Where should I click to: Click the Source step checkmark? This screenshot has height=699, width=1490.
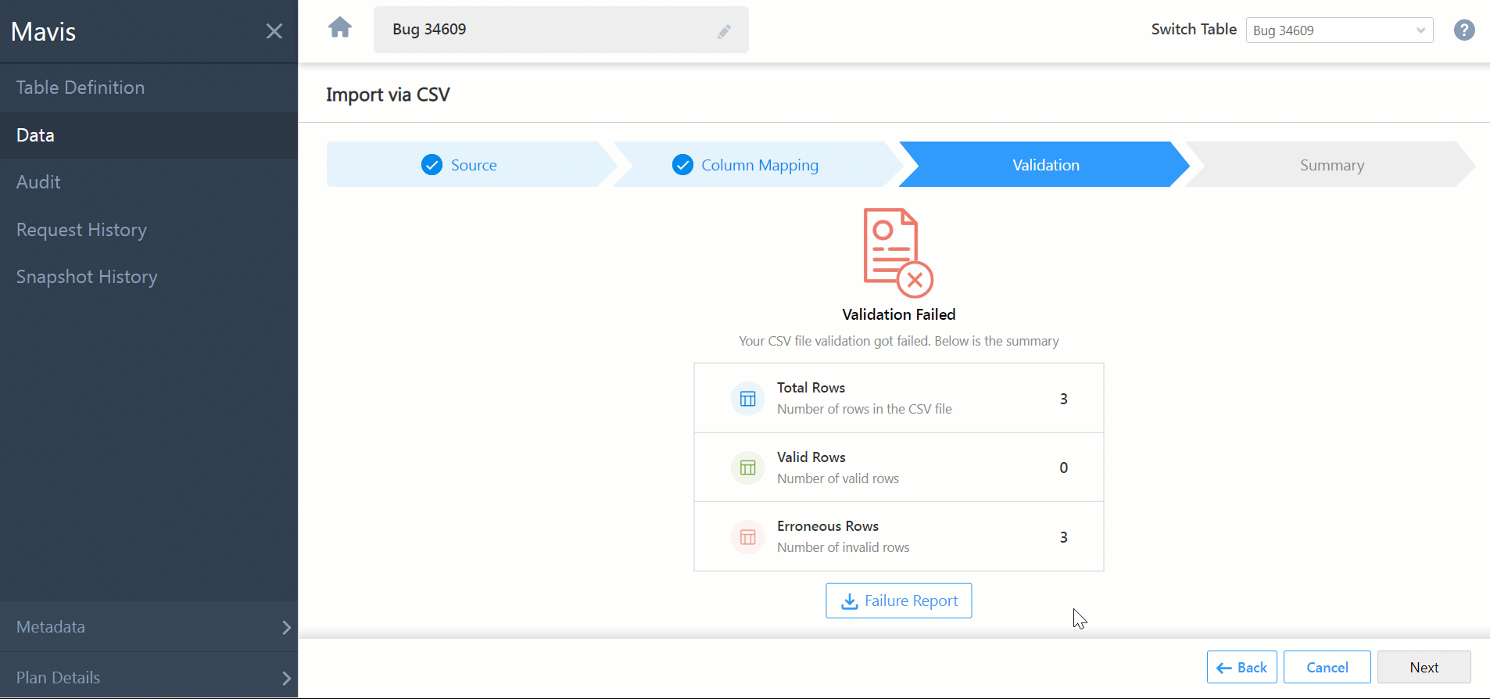pyautogui.click(x=432, y=165)
